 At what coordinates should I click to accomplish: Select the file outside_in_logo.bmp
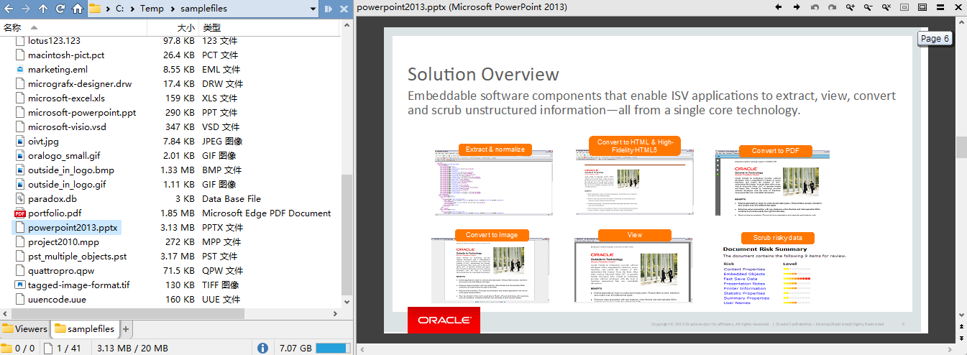[x=70, y=170]
